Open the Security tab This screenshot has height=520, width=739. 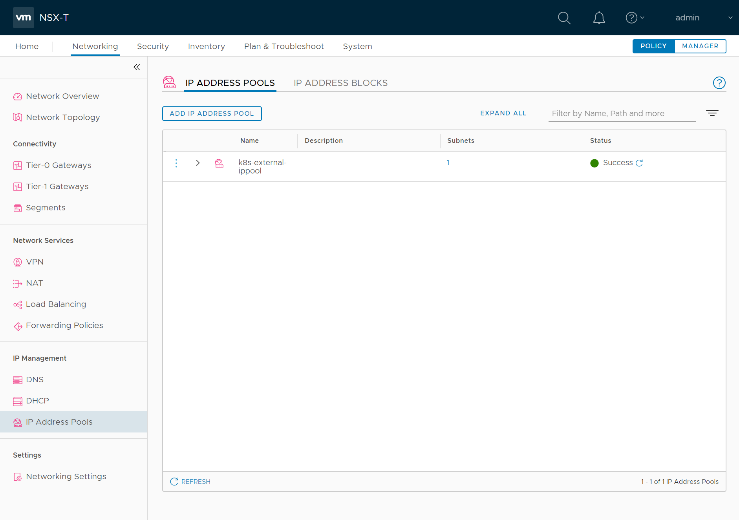(x=153, y=46)
